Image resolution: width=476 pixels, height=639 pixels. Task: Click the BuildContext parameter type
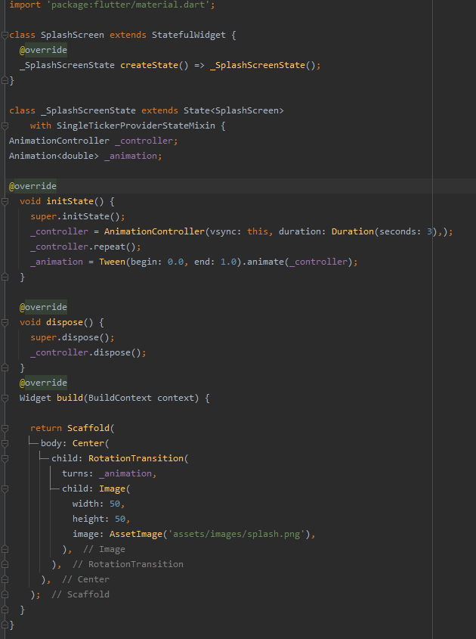(119, 399)
